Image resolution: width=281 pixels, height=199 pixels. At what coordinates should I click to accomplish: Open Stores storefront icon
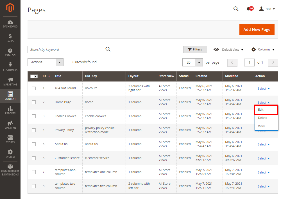click(10, 139)
